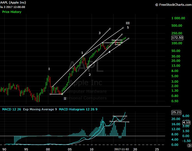
Task: Click the 2017-11-03 date marker on time axis
Action: click(x=122, y=149)
